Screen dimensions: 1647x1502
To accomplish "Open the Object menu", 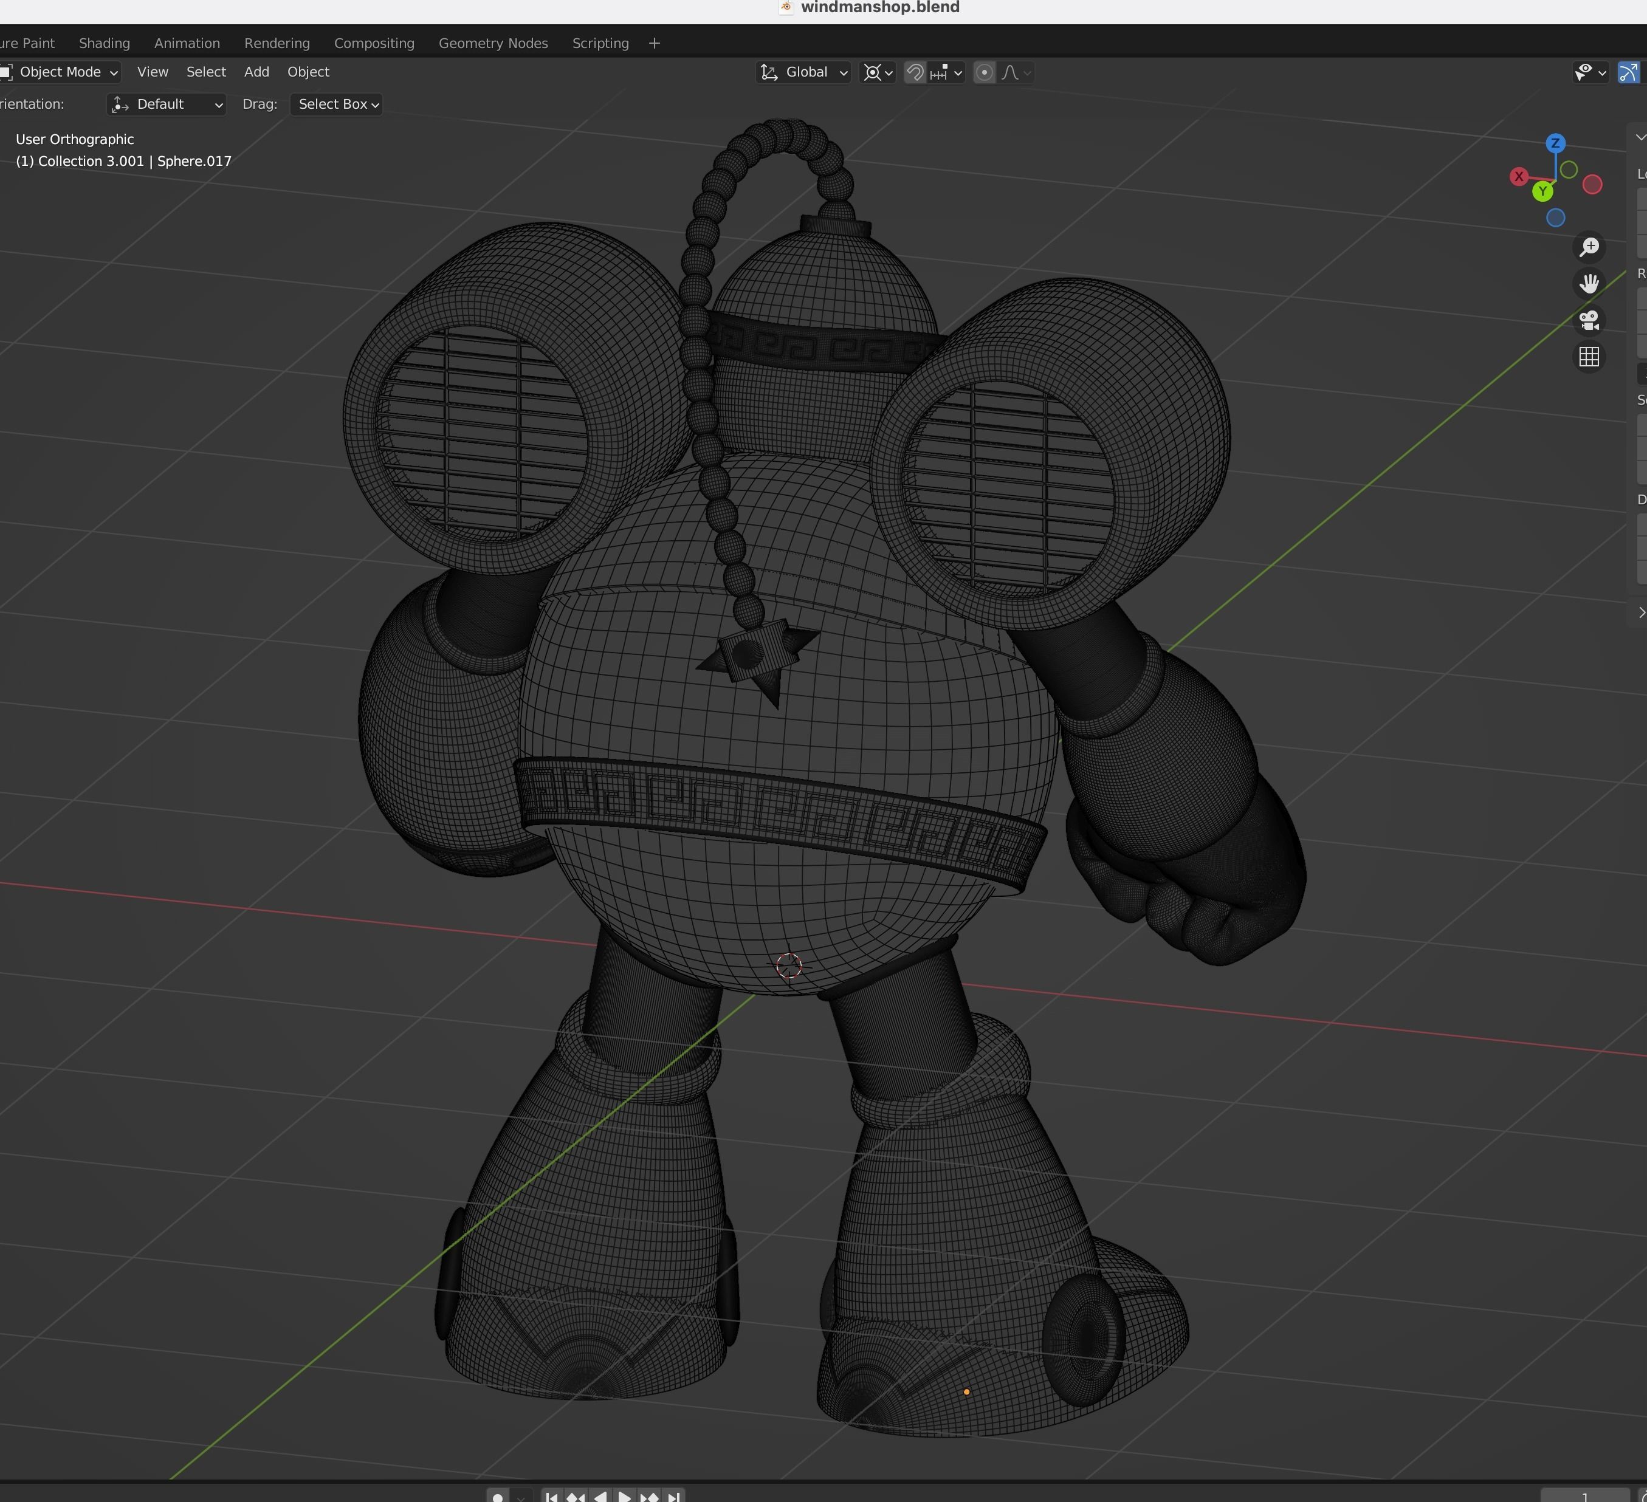I will [308, 73].
